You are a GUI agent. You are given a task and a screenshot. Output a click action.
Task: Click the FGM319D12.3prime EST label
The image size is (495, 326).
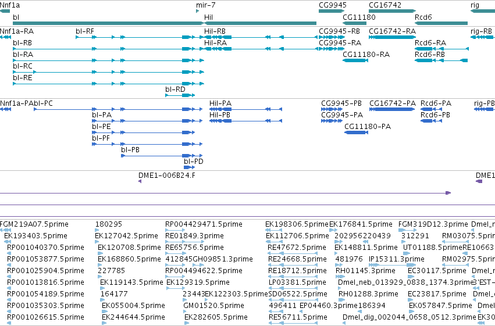(433, 224)
